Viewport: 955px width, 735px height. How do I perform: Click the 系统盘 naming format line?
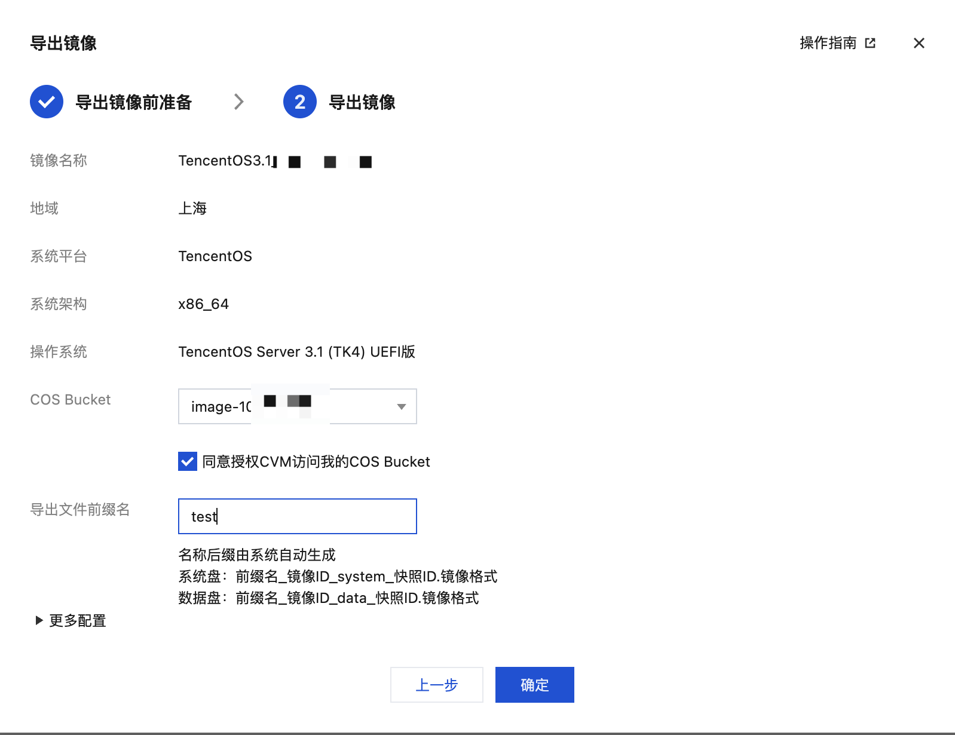338,576
